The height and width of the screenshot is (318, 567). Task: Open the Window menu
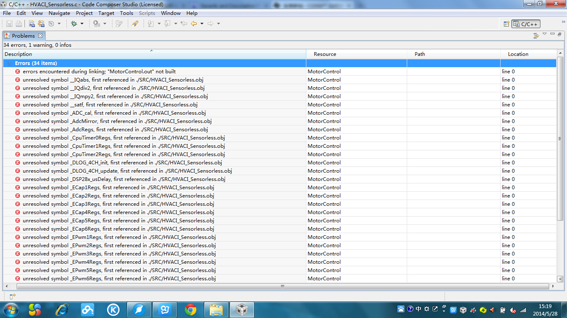click(171, 13)
